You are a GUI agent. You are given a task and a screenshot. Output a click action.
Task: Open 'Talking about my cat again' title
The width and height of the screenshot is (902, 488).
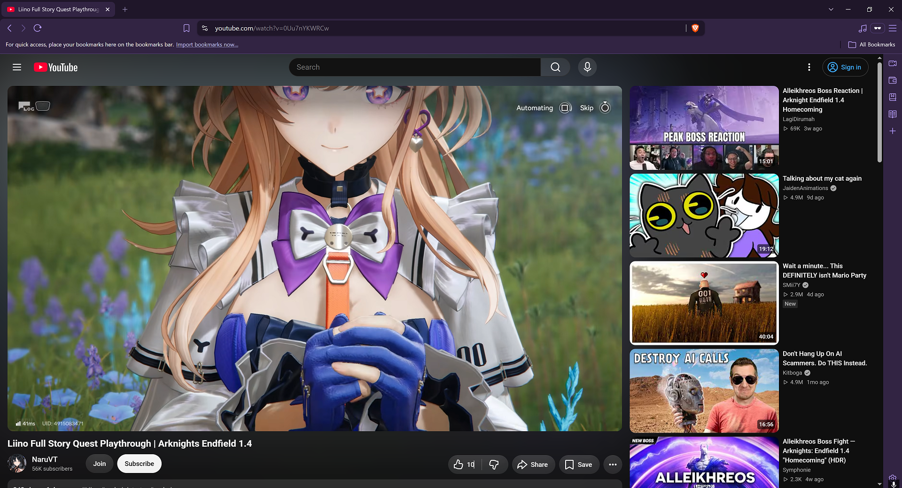(822, 178)
